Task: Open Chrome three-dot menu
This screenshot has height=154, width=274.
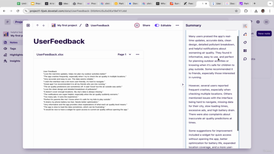Action: [x=270, y=11]
